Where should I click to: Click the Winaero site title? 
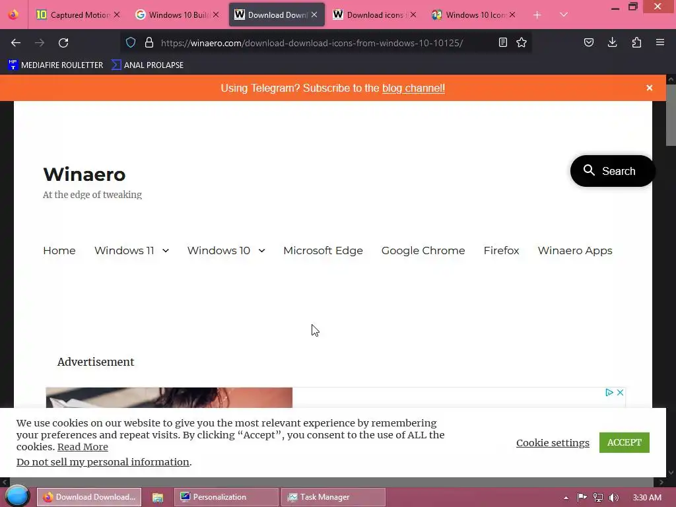(x=84, y=174)
